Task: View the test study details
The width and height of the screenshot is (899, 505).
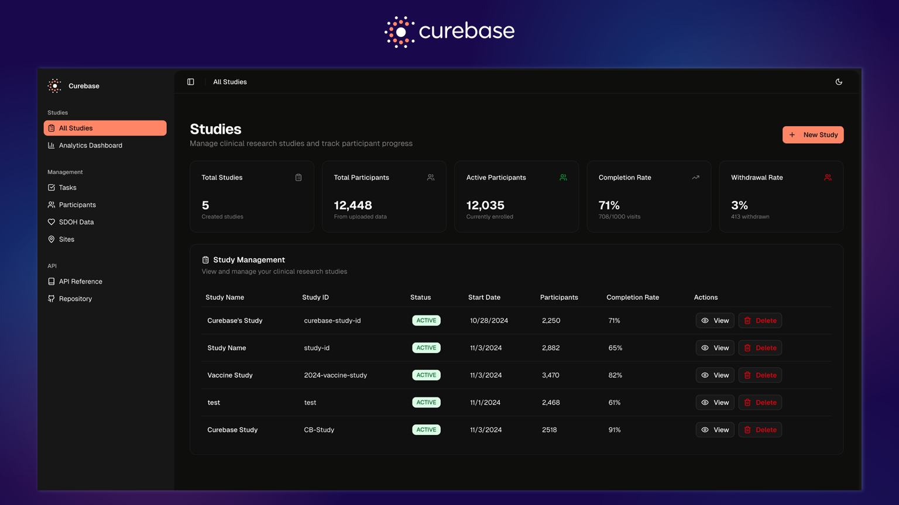Action: click(x=715, y=403)
